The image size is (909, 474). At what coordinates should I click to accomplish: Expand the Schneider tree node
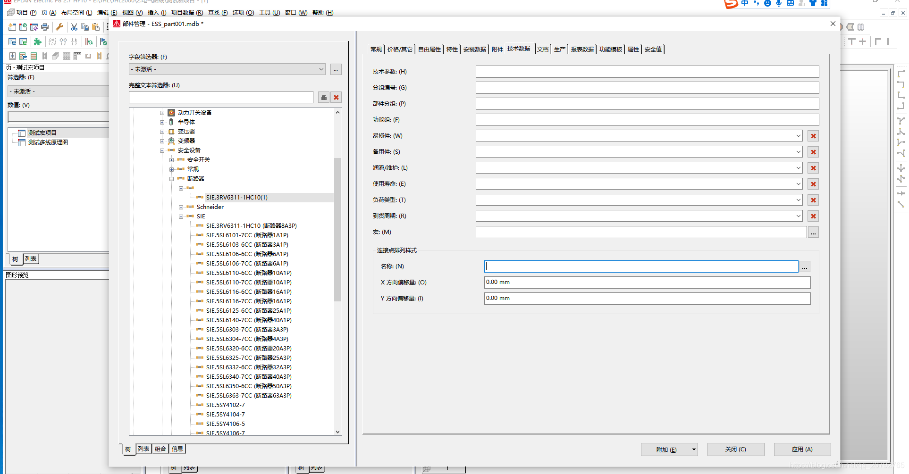tap(181, 207)
